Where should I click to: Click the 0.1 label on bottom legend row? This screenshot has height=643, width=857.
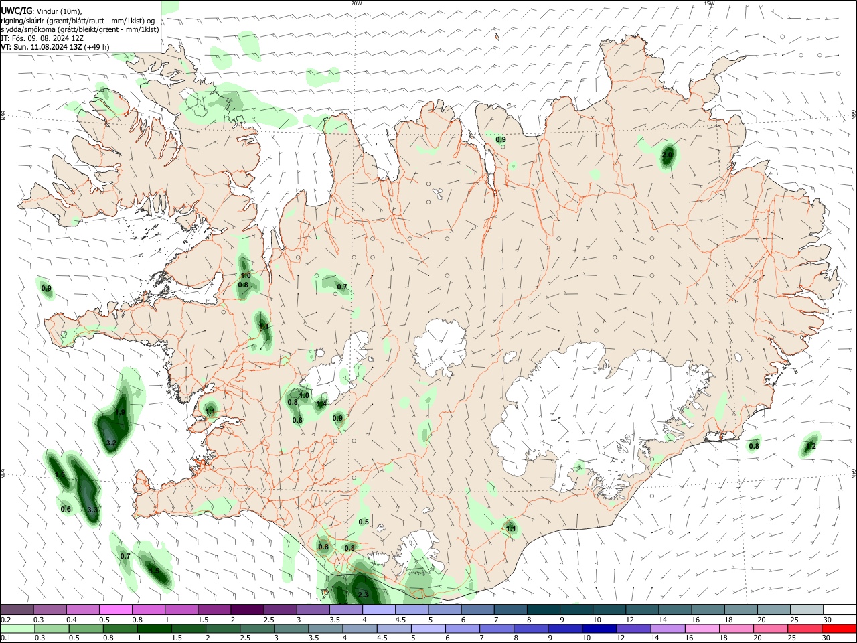(5, 638)
